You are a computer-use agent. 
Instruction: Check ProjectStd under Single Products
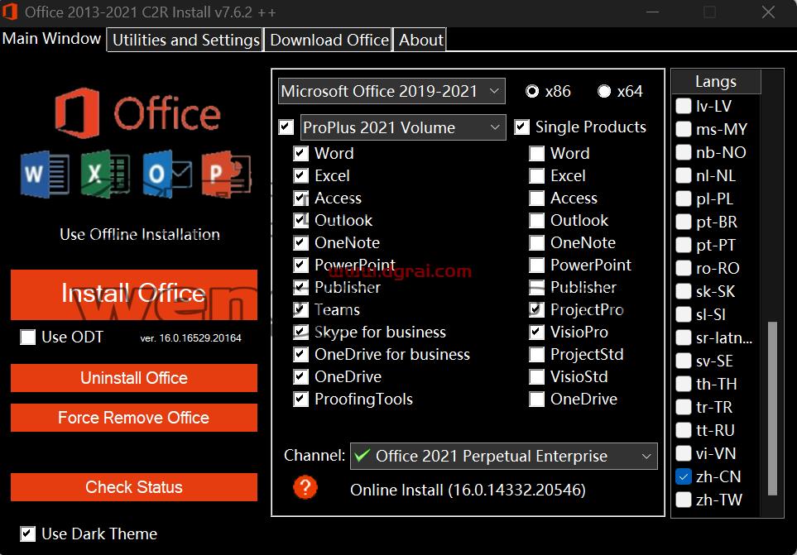(x=537, y=355)
